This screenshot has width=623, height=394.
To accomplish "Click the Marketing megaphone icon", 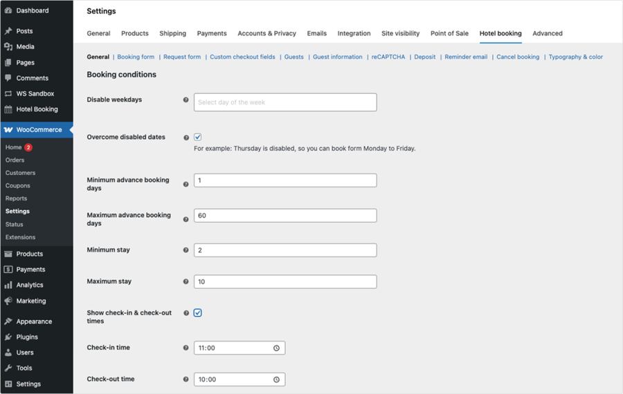I will 8,301.
